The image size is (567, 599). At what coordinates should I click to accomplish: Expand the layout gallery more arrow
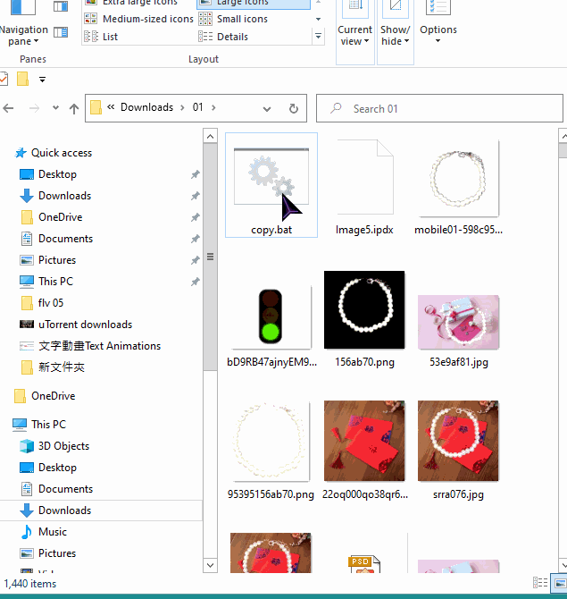pos(318,37)
